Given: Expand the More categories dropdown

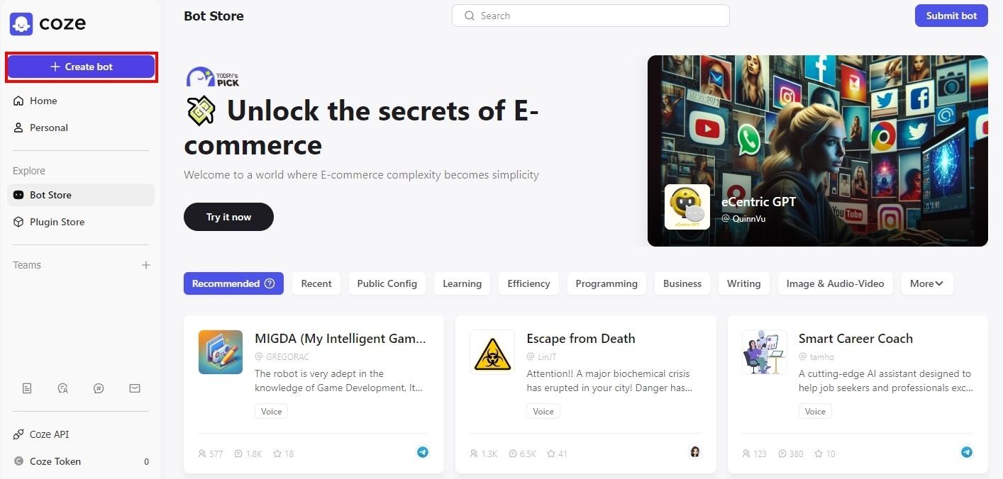Looking at the screenshot, I should (x=927, y=283).
